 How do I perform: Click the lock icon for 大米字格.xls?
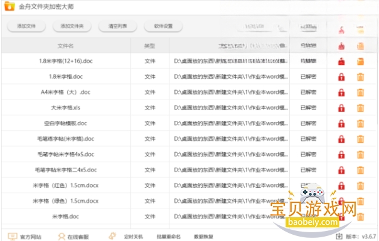(341, 108)
